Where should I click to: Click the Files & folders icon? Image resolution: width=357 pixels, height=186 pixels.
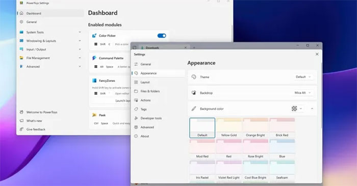(x=136, y=91)
